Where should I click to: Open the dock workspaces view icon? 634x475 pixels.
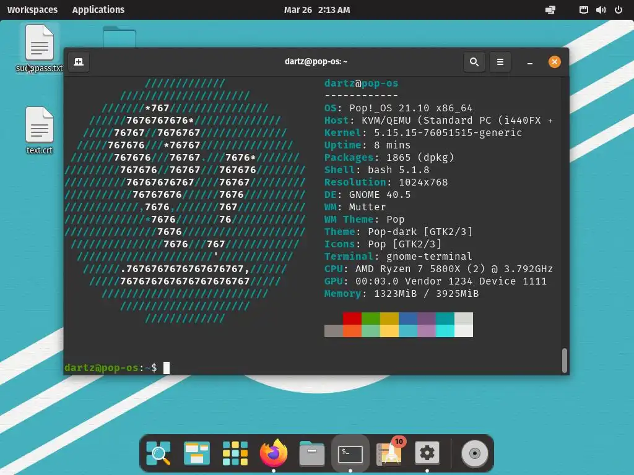click(196, 453)
